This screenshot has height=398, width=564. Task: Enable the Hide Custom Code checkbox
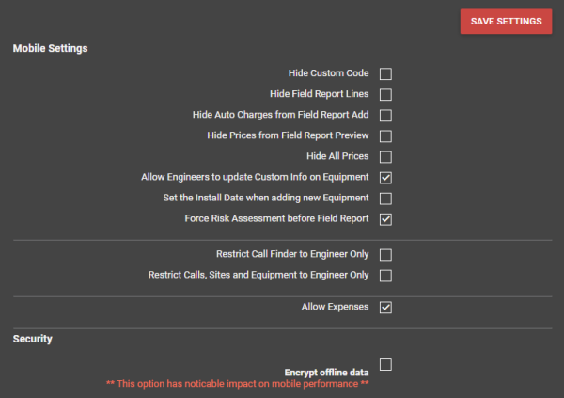tap(385, 73)
